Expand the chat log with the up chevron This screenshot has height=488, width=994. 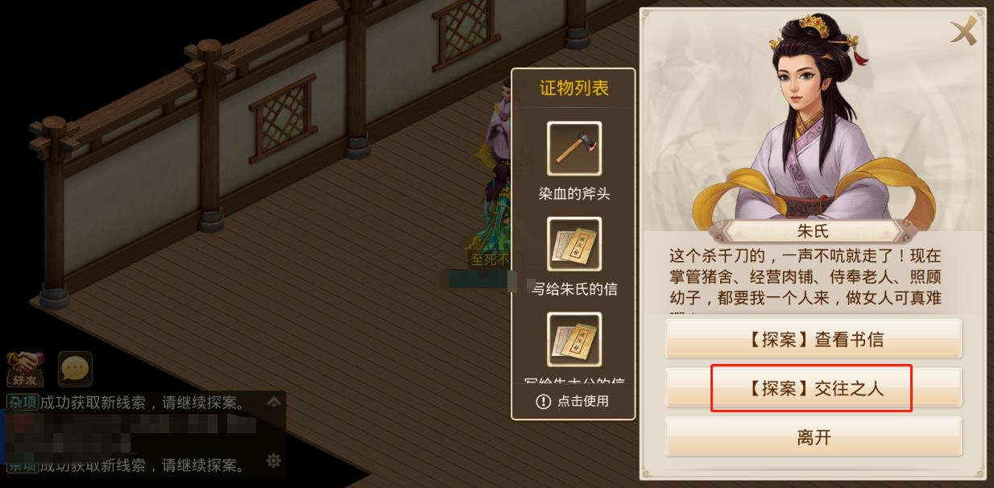click(x=274, y=401)
